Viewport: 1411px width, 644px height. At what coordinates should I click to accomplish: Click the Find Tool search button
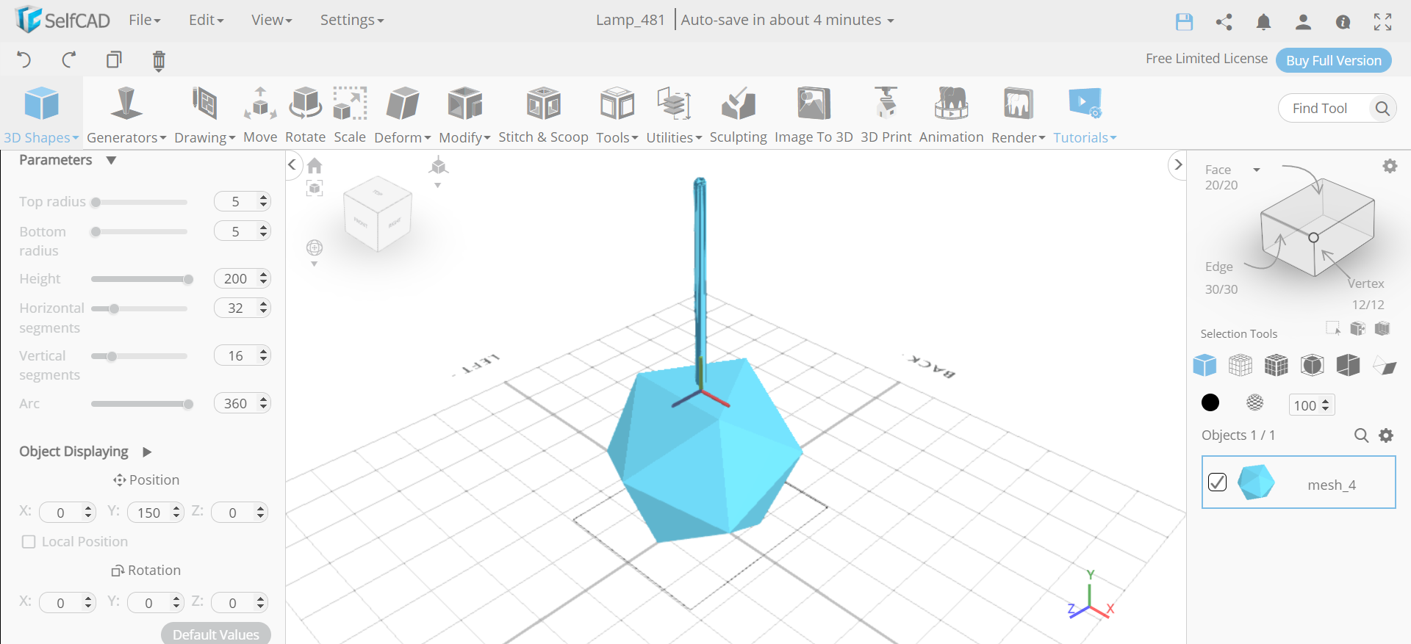pyautogui.click(x=1382, y=108)
